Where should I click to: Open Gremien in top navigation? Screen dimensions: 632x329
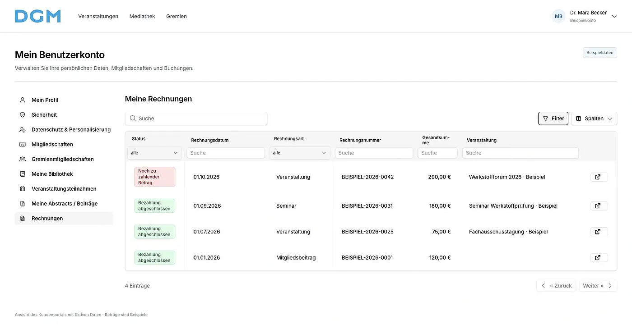(177, 16)
